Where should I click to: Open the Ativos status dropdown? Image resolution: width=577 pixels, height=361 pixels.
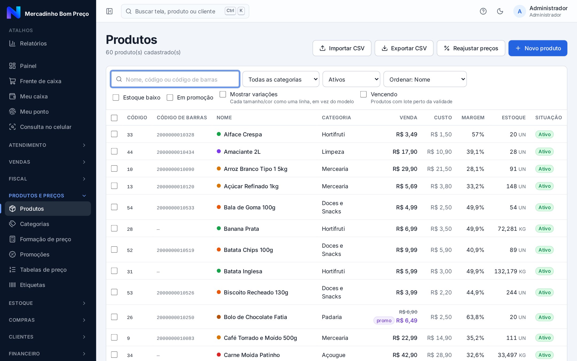351,79
